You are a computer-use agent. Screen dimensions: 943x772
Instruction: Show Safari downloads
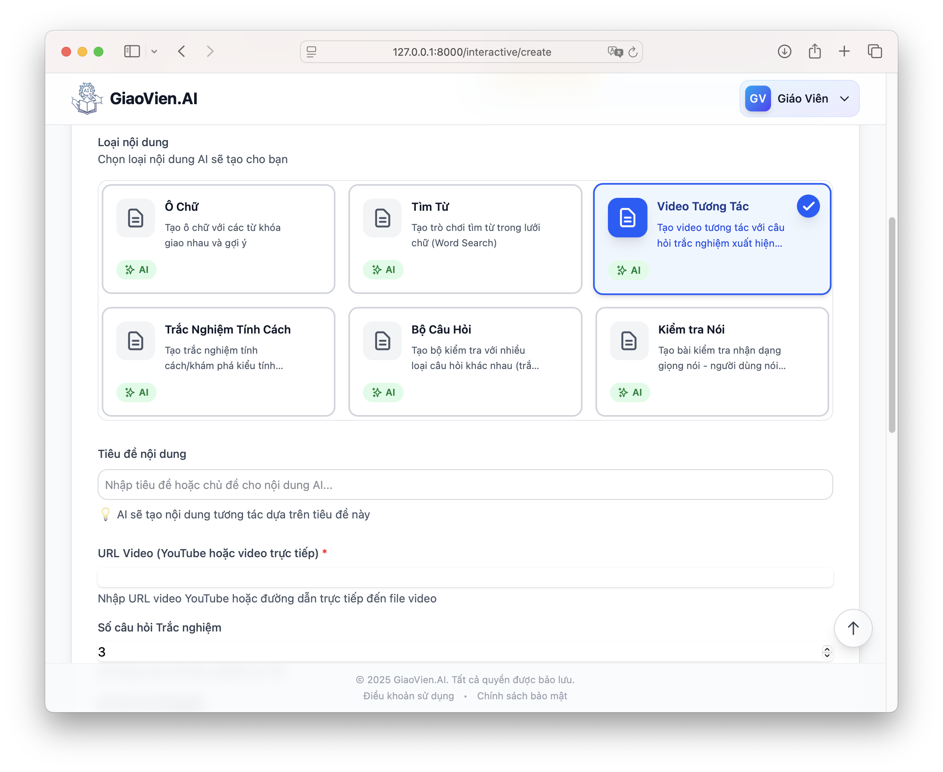tap(784, 52)
